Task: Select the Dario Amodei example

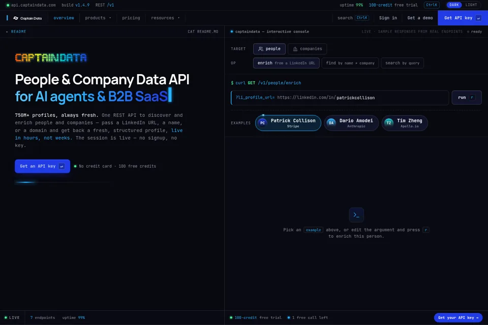Action: (x=351, y=123)
